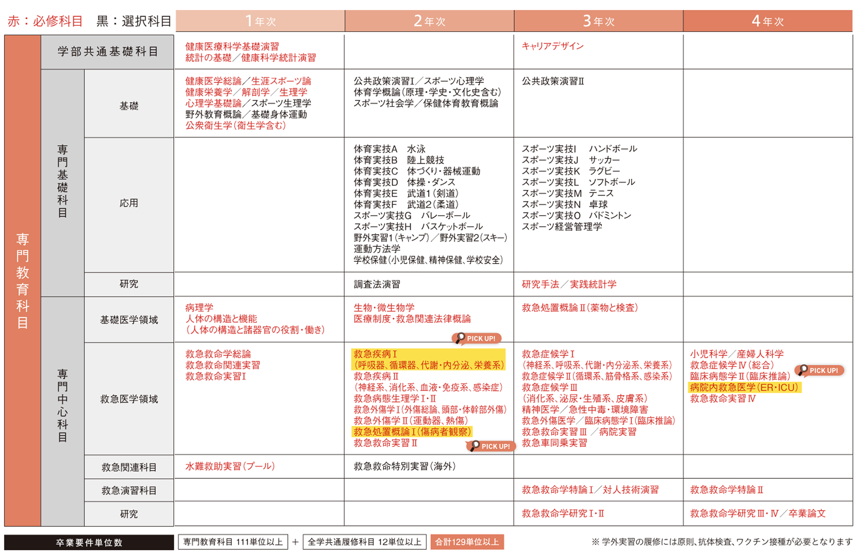Click the highlighted 救急処置概論Ⅰ(傷病者観察) course
859x558 pixels.
412,432
